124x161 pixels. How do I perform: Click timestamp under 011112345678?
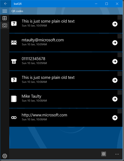pyautogui.click(x=34, y=63)
